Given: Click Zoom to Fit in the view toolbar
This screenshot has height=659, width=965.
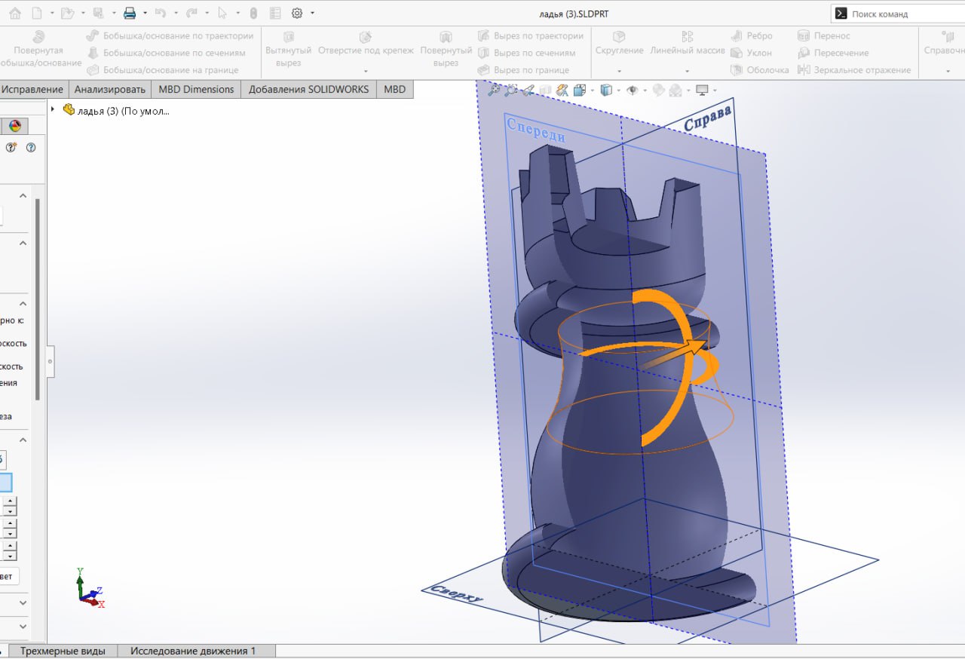Looking at the screenshot, I should point(494,90).
